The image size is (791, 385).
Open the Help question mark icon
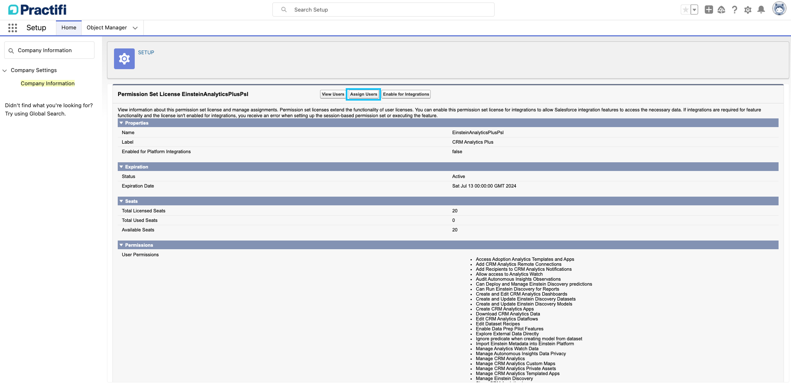pos(735,10)
